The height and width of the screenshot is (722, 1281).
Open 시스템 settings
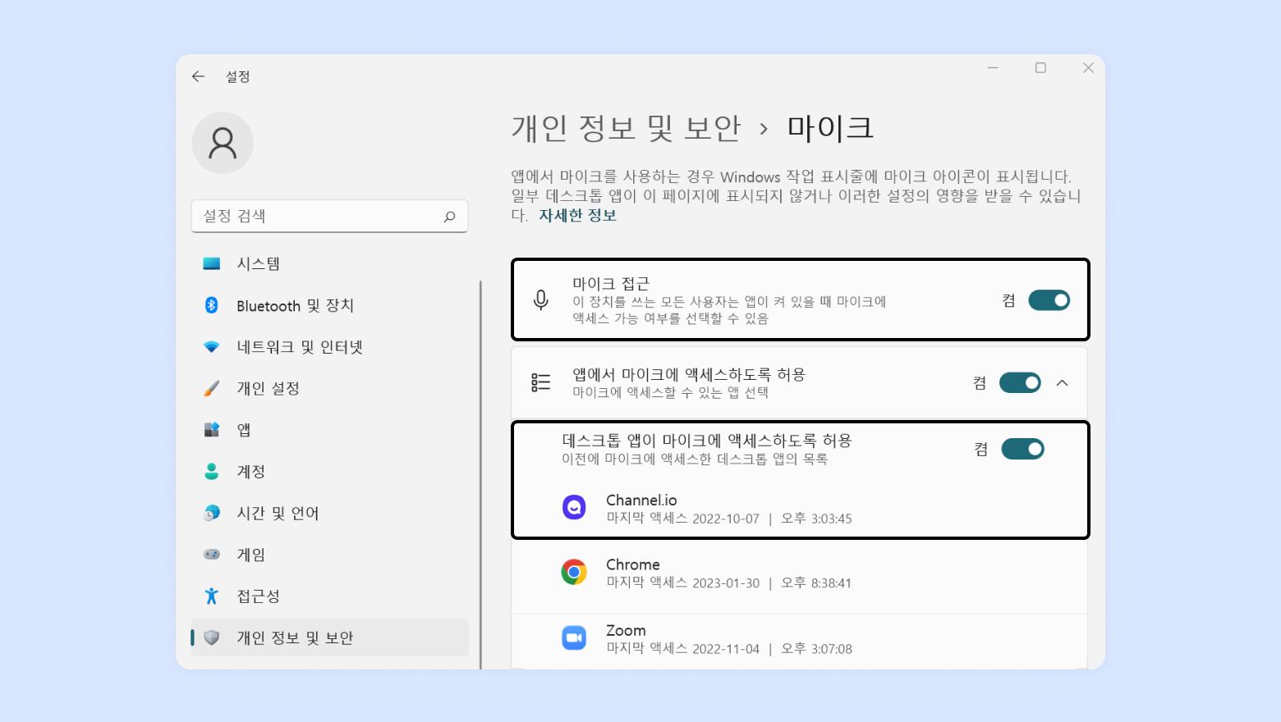(x=330, y=263)
